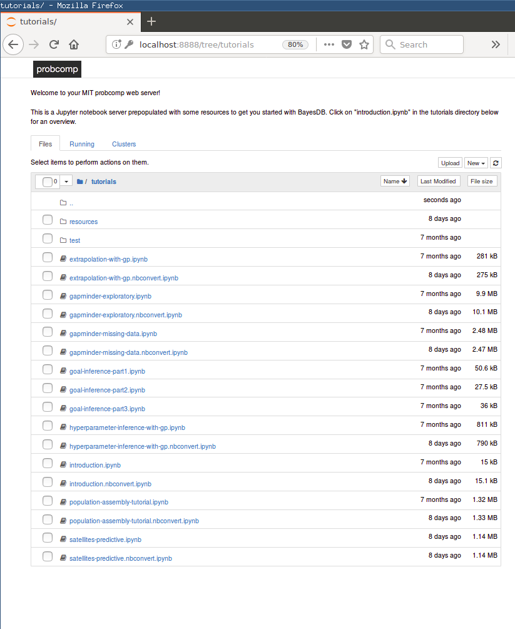Open the selection type dropdown arrow

click(66, 182)
